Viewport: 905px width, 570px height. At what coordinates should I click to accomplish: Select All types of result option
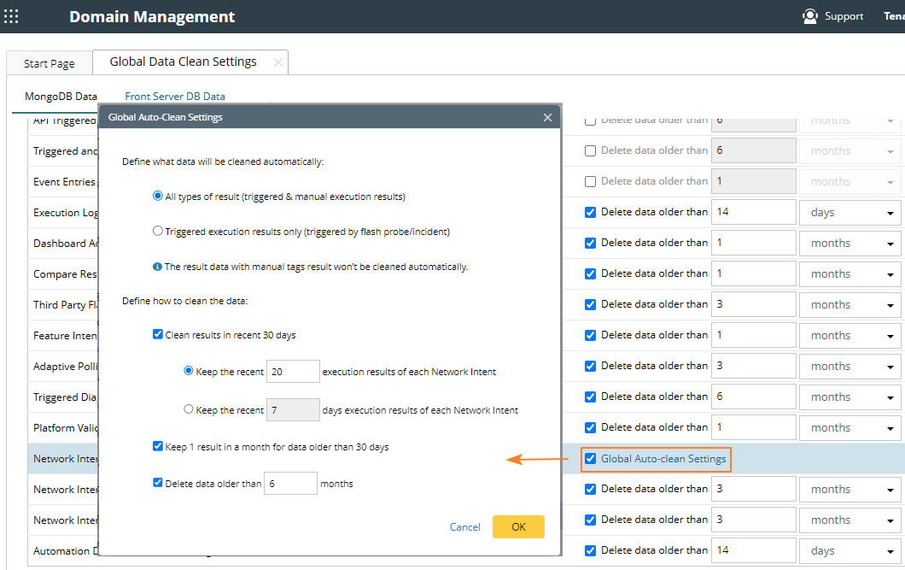point(157,197)
